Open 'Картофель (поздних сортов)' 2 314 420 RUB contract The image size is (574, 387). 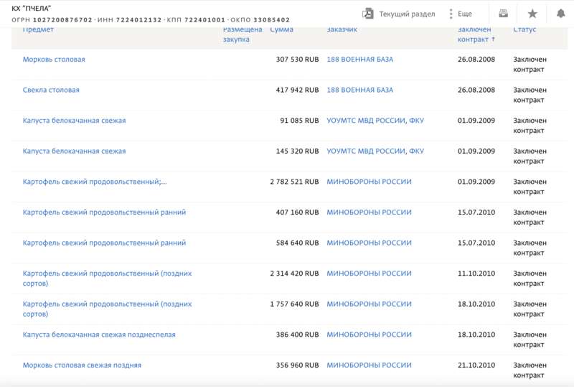click(107, 278)
